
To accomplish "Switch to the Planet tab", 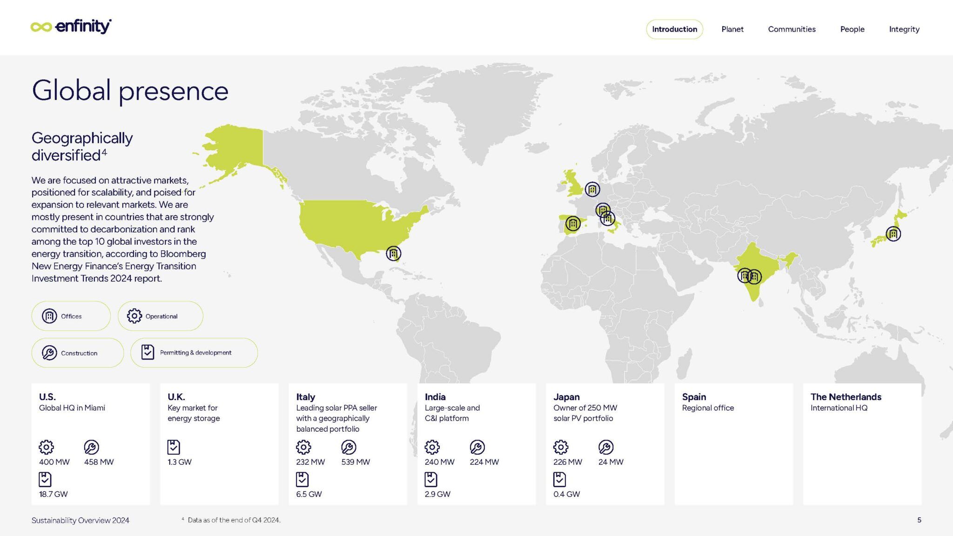I will pos(732,29).
